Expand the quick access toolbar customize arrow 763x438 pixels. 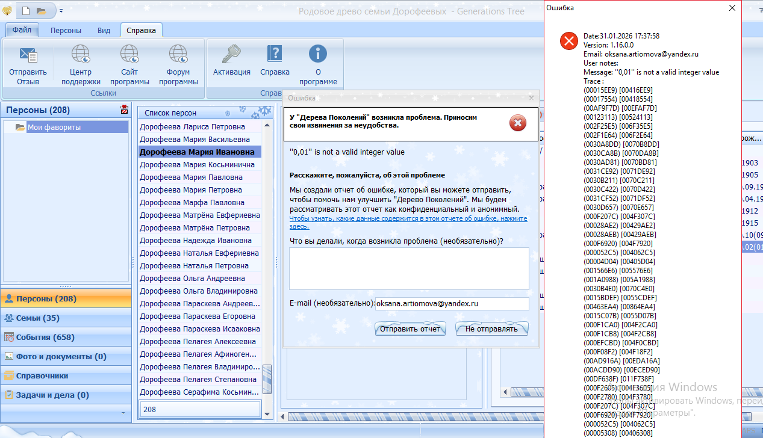[x=61, y=11]
